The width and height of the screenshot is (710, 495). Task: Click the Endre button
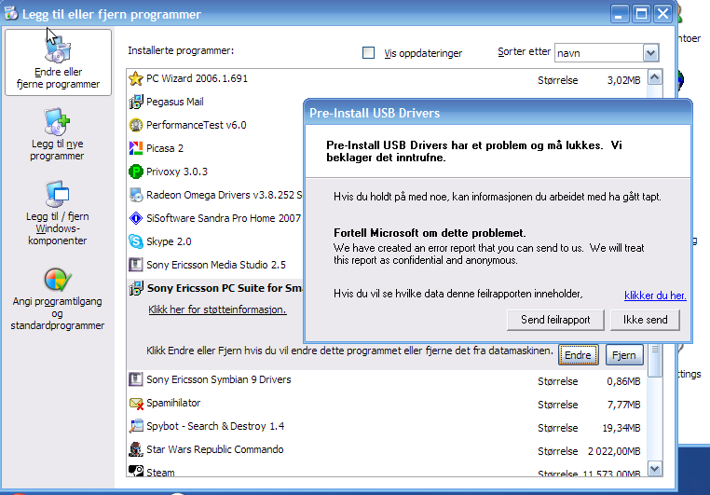tap(579, 355)
